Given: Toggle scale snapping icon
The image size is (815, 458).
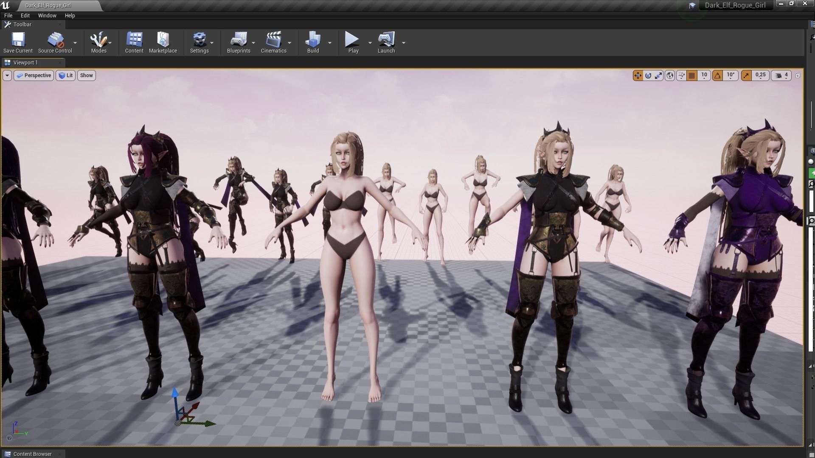Looking at the screenshot, I should point(746,75).
